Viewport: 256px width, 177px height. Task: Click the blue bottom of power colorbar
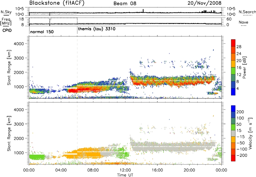pos(233,92)
